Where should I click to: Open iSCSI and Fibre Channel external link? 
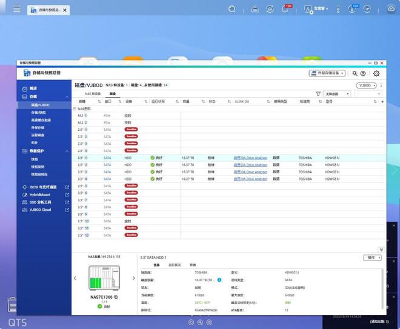click(x=67, y=187)
